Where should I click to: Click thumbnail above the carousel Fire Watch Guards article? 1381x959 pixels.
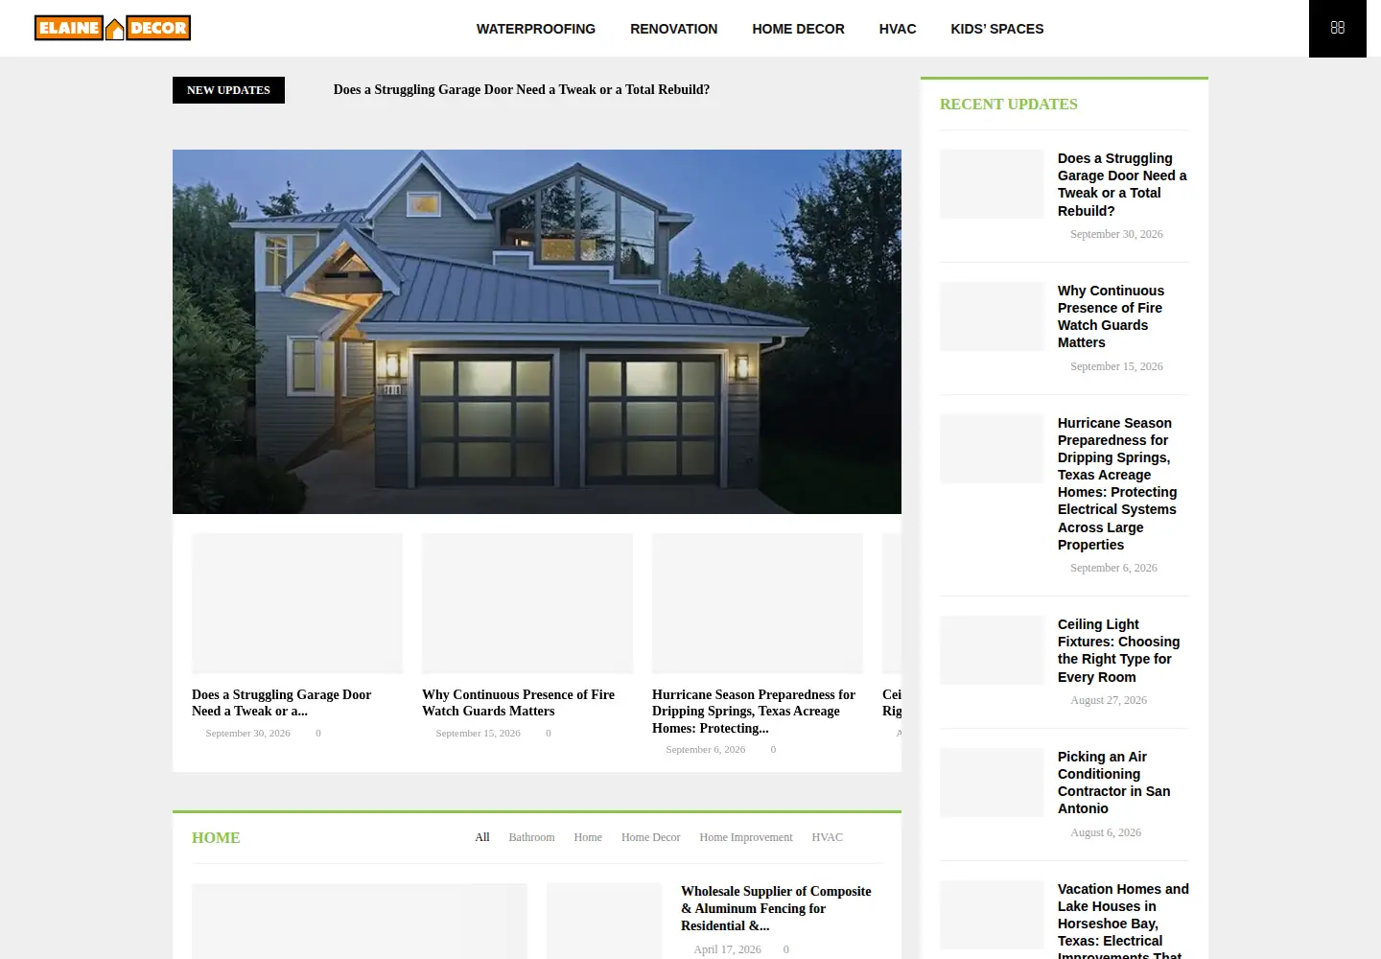(x=527, y=603)
